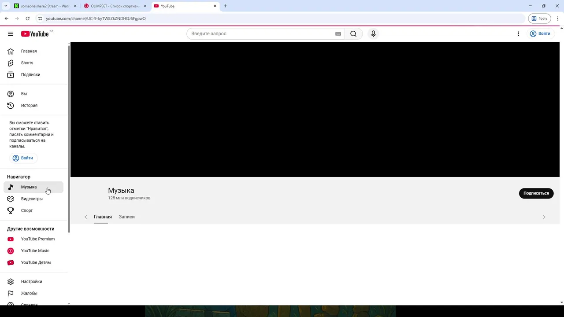This screenshot has height=317, width=564.
Task: Open the Гость profile button
Action: pos(539,18)
